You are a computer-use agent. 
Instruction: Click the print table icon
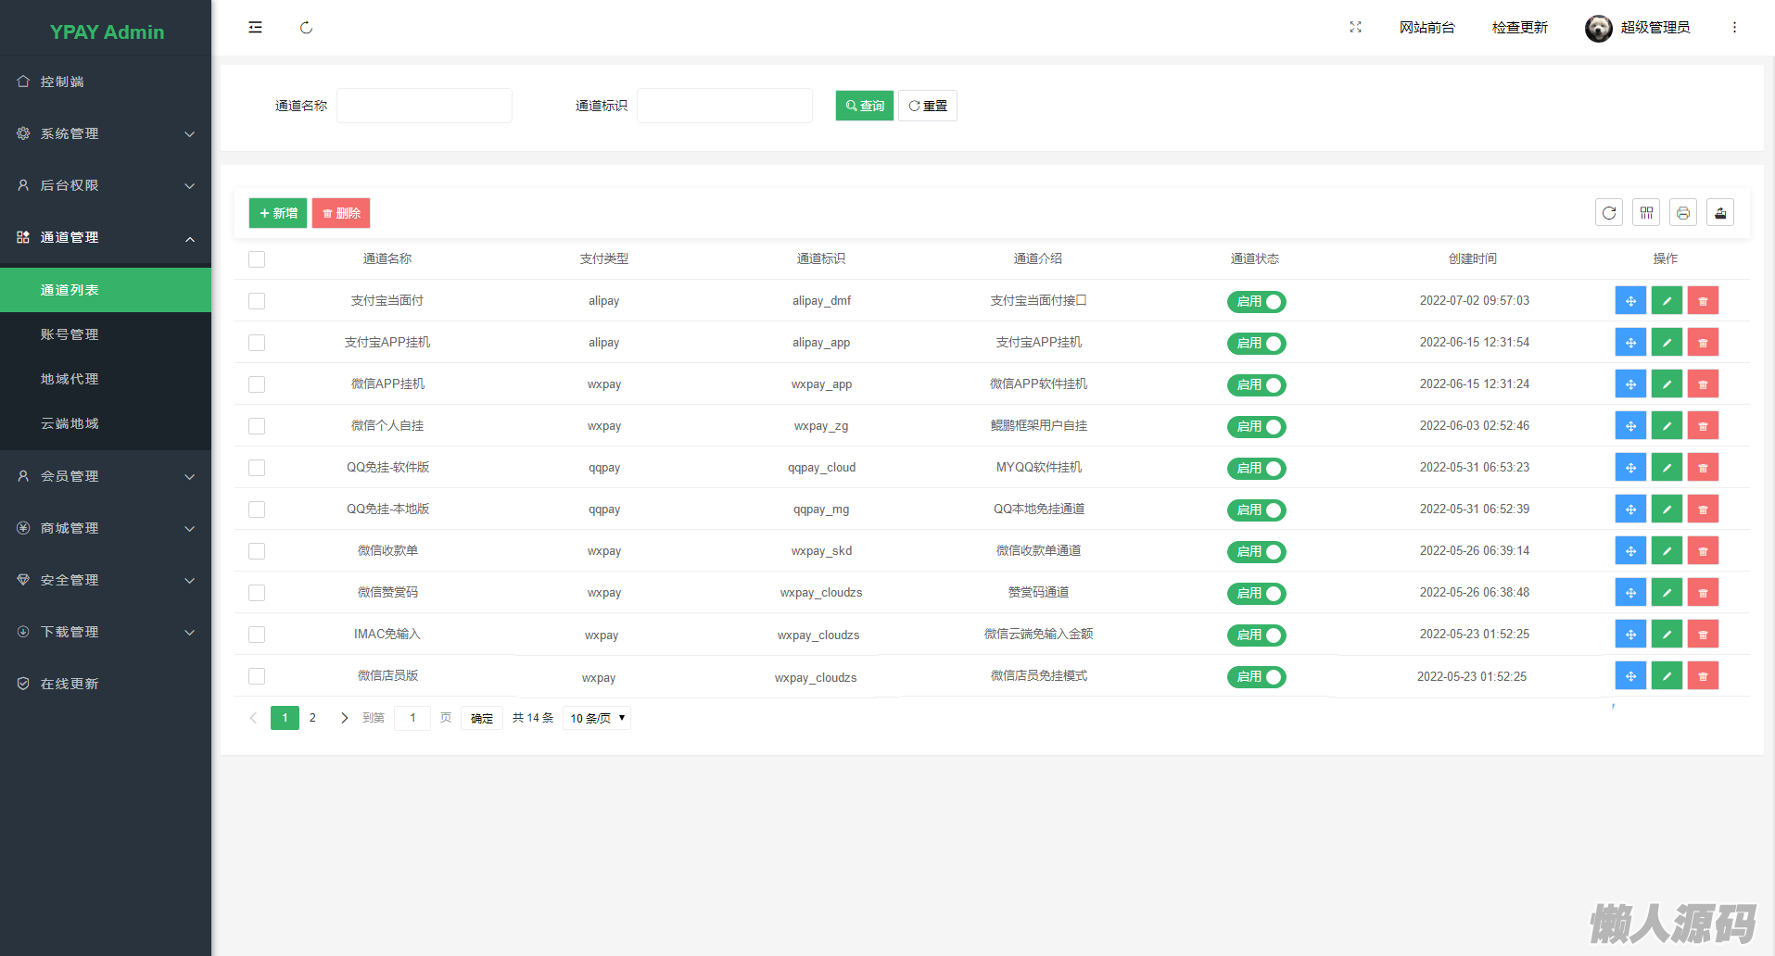(1683, 213)
